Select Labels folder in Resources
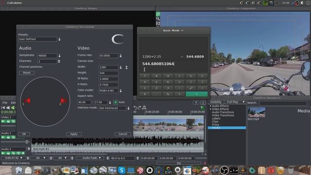Image resolution: width=311 pixels, height=175 pixels. [216, 119]
